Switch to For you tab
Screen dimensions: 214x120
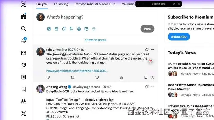42,4
